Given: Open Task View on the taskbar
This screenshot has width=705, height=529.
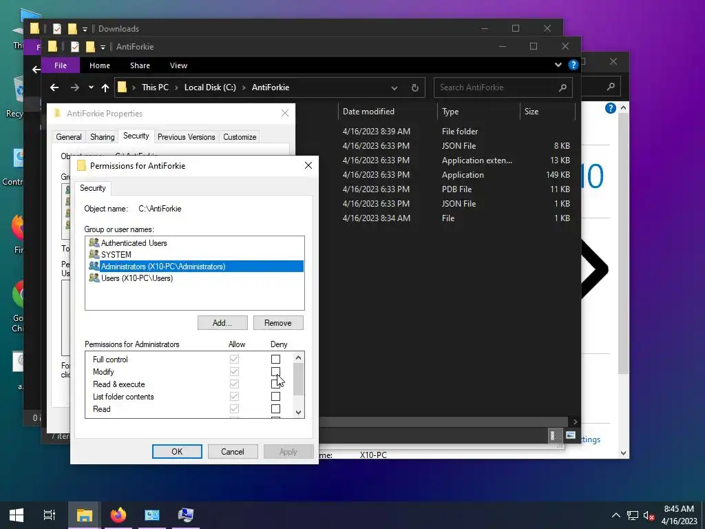Looking at the screenshot, I should [x=50, y=515].
